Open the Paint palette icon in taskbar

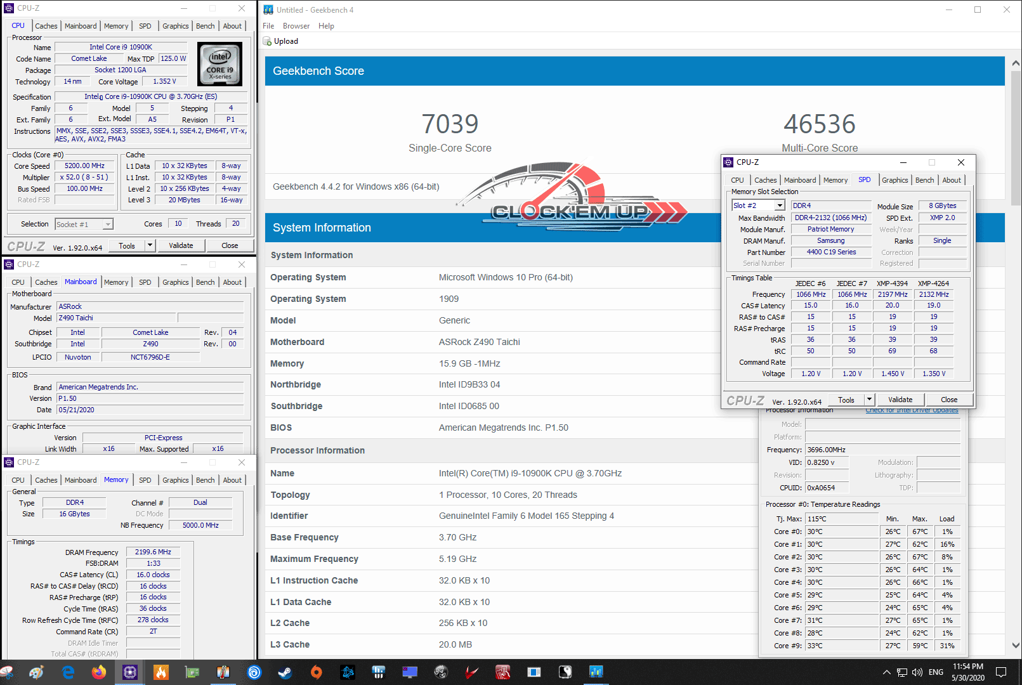click(37, 672)
